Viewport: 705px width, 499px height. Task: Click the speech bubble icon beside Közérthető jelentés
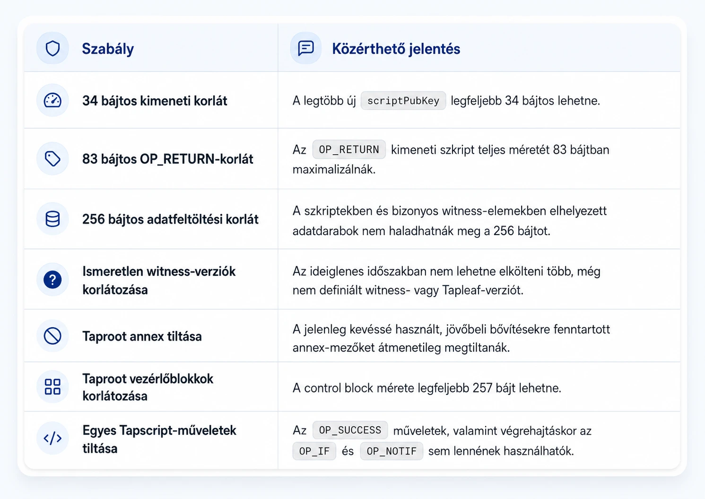click(x=306, y=48)
